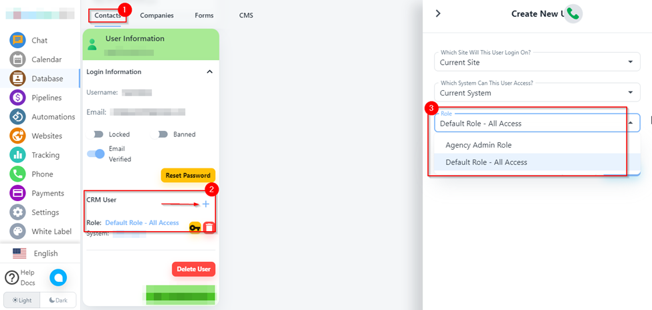Image resolution: width=652 pixels, height=310 pixels.
Task: Toggle the Locked switch
Action: 96,134
